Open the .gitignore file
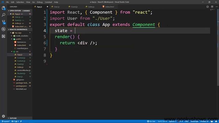The image size is (219, 123). (20, 80)
